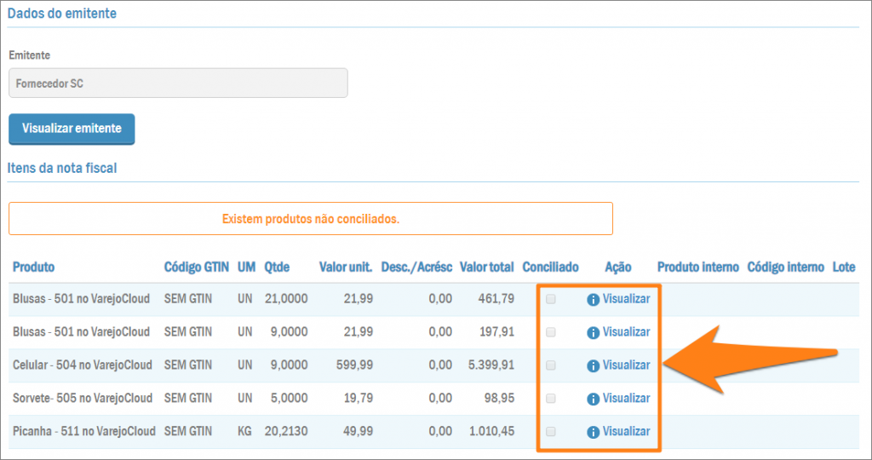Screen dimensions: 872x460
Task: Open the Visualizar link for Picanha - 511
Action: tap(626, 432)
